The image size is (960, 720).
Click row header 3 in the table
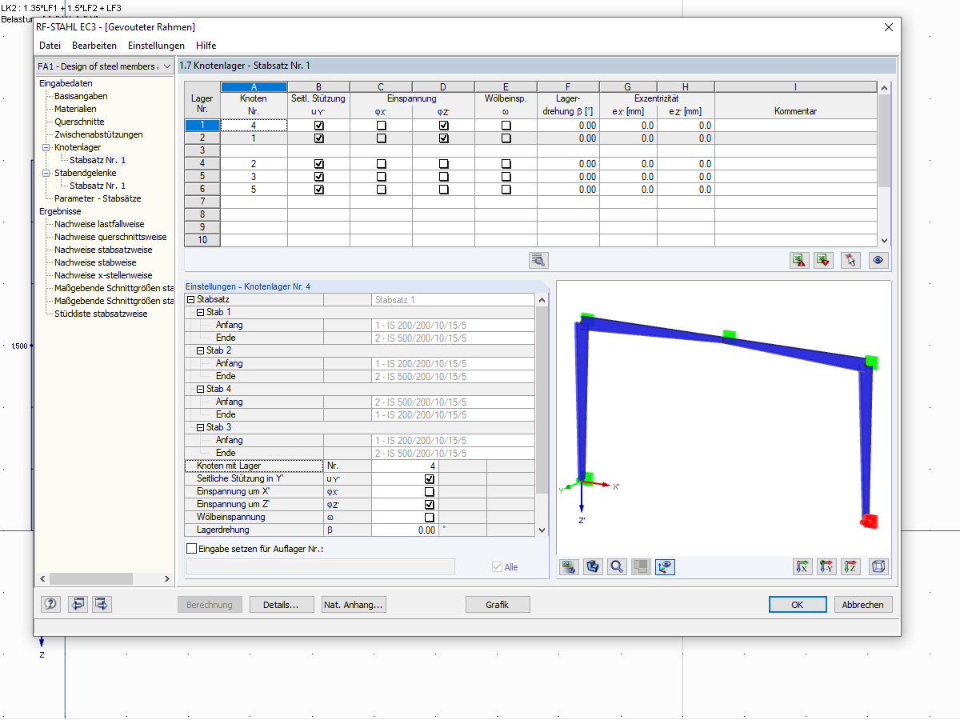click(202, 150)
